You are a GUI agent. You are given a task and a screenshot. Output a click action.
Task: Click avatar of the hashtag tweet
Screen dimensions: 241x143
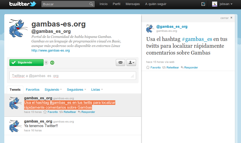coord(15,103)
